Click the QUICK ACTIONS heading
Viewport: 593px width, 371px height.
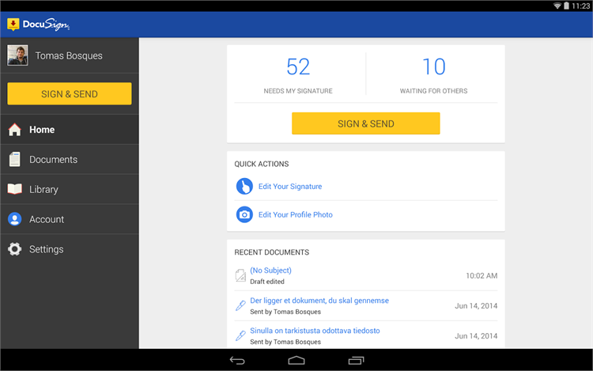(262, 164)
